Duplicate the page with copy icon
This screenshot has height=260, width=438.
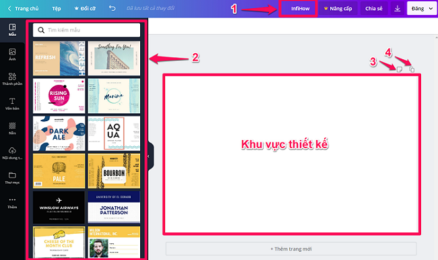(x=412, y=69)
